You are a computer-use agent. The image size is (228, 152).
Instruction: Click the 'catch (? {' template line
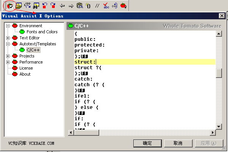pyautogui.click(x=89, y=85)
